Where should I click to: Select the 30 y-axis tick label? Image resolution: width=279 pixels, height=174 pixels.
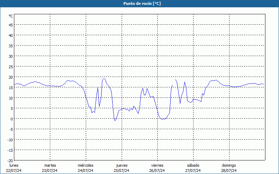pos(11,56)
